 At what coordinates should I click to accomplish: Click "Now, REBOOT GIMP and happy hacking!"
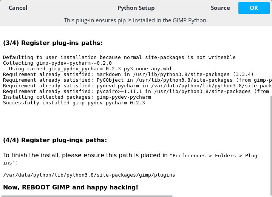[x=71, y=187]
